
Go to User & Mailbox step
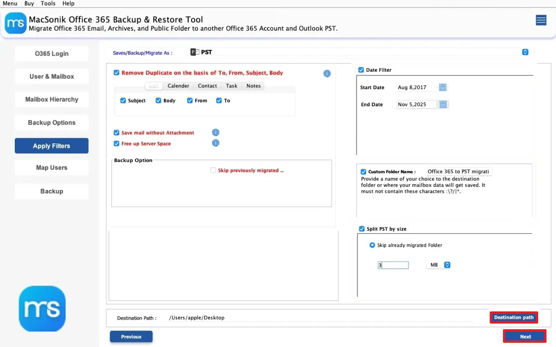51,76
